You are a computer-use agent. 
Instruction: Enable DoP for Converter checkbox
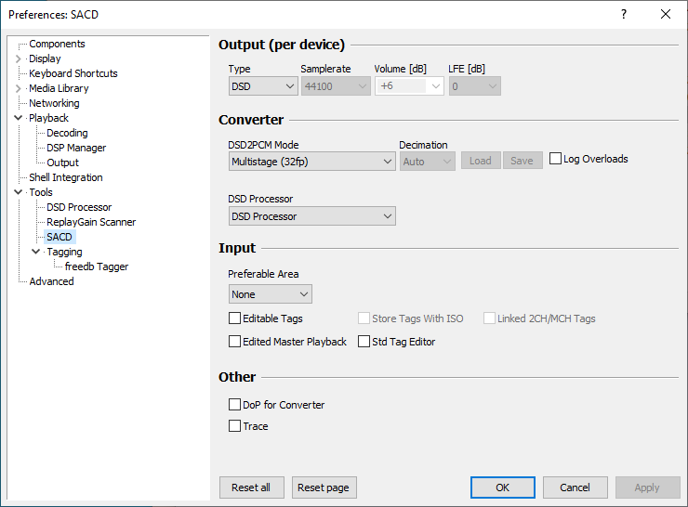click(235, 405)
